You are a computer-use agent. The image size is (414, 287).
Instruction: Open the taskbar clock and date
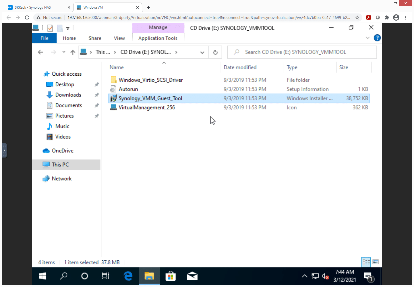tap(345, 276)
